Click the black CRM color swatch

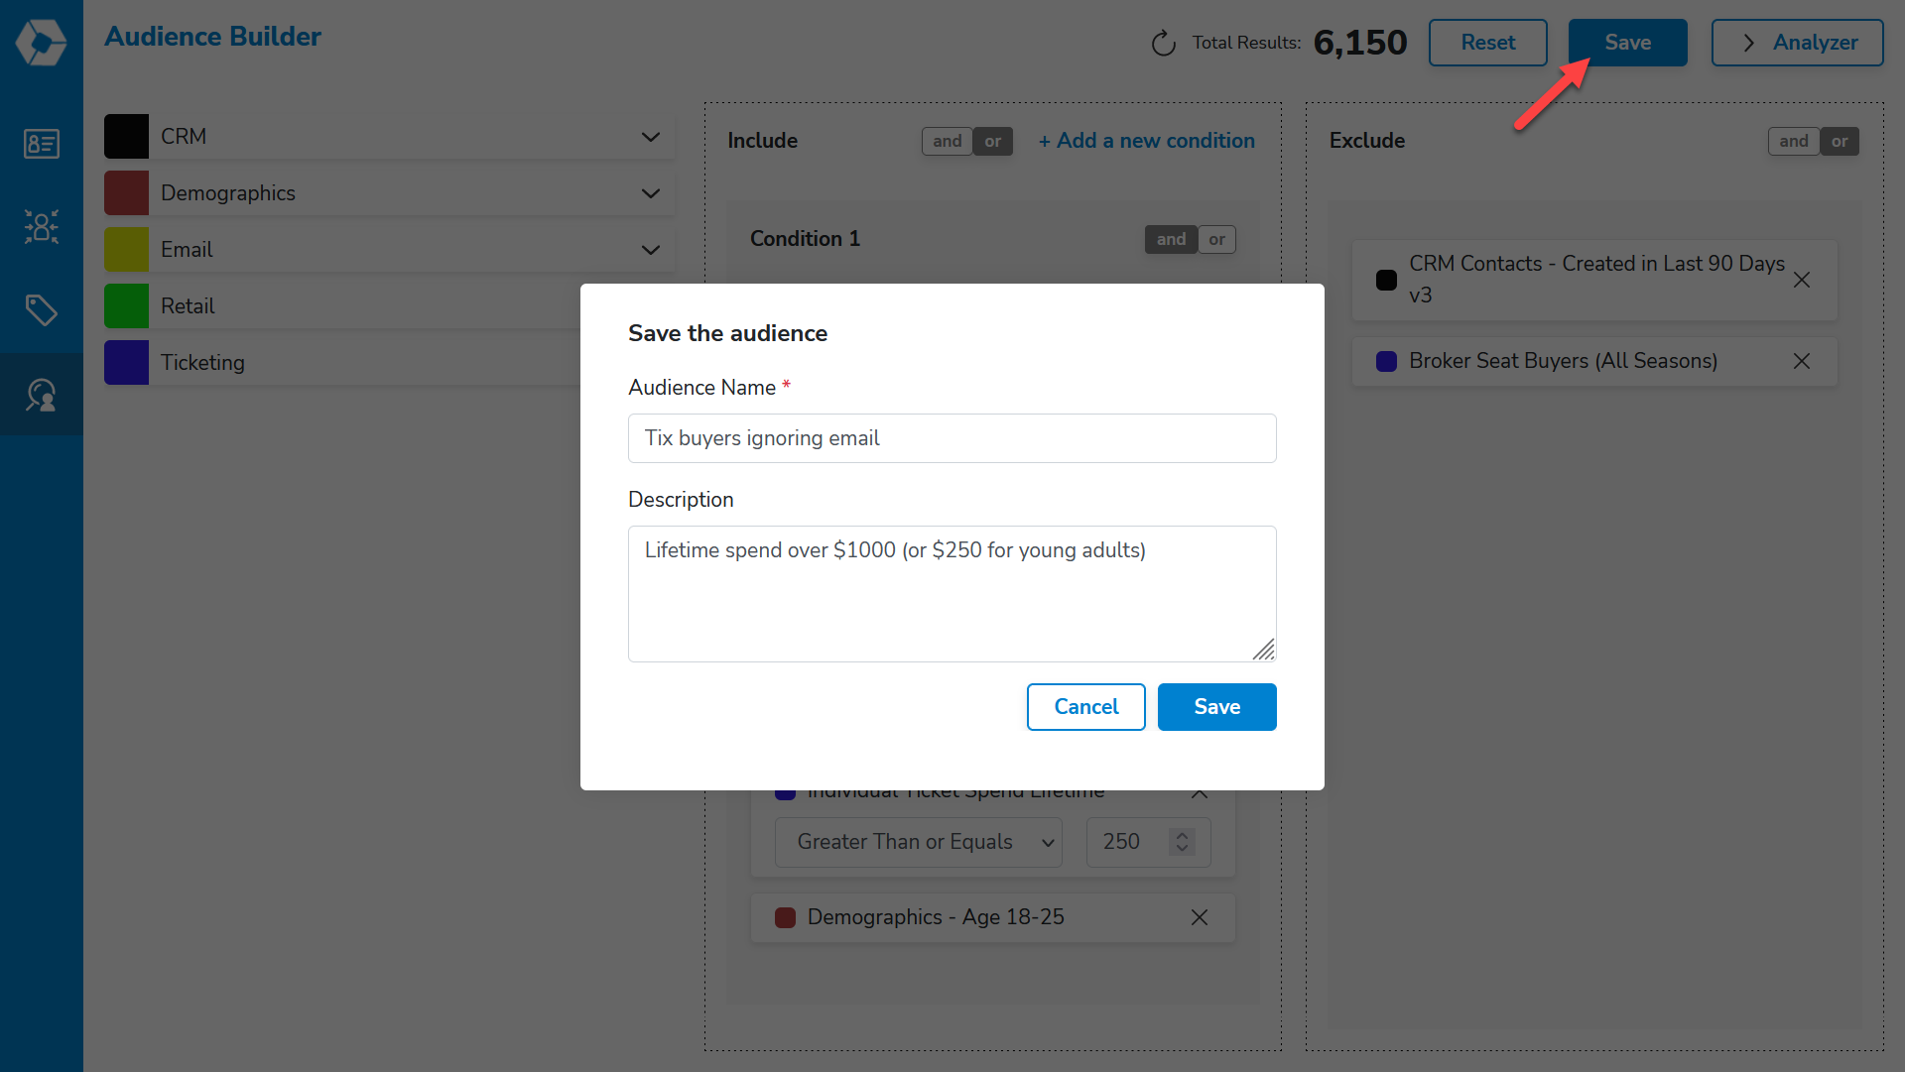click(126, 137)
